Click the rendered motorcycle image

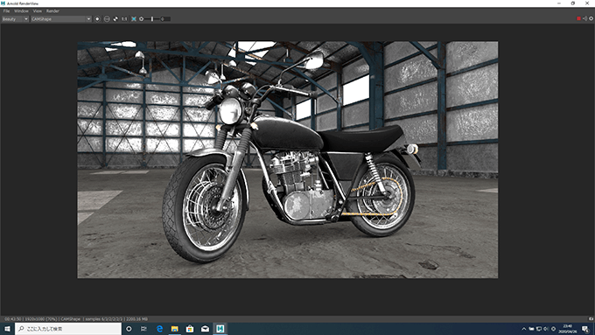pos(288,160)
